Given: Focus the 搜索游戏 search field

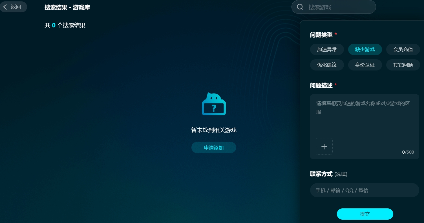Looking at the screenshot, I should click(x=334, y=7).
